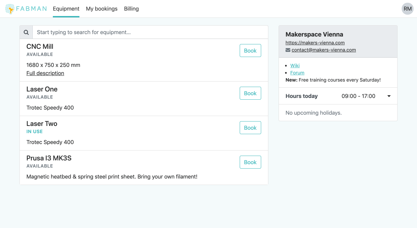Viewport: 417px width, 228px height.
Task: Book Laser Two
Action: 250,128
